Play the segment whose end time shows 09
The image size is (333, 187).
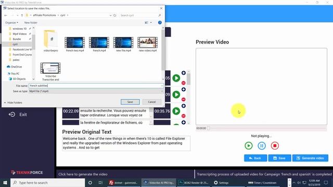tap(176, 95)
